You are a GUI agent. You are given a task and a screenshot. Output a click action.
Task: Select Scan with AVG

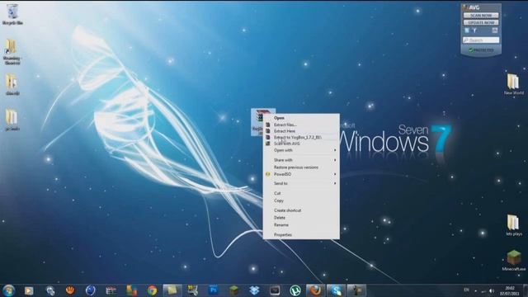(x=301, y=144)
